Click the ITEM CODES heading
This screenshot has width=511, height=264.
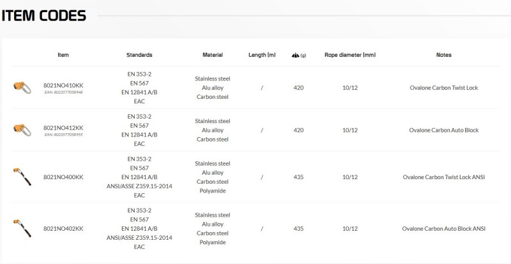click(43, 15)
